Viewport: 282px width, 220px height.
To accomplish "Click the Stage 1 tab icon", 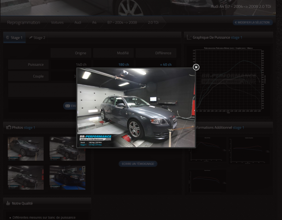I will (x=7, y=38).
